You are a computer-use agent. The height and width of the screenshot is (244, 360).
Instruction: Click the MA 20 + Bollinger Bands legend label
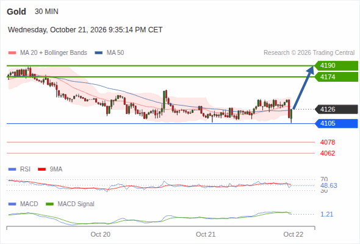pyautogui.click(x=54, y=53)
